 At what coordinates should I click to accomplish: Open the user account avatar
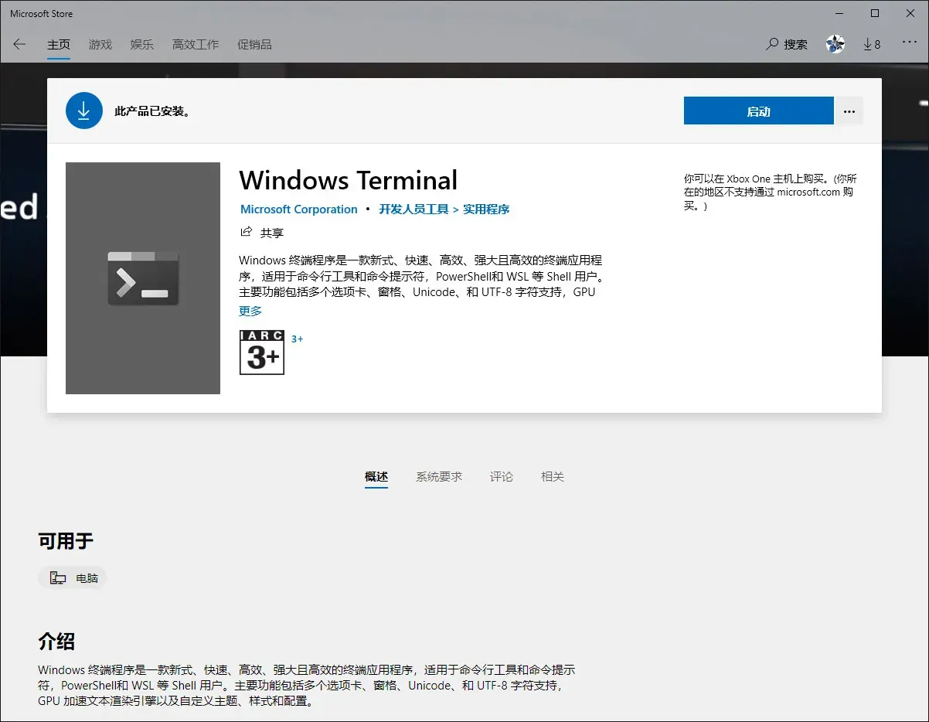(835, 44)
